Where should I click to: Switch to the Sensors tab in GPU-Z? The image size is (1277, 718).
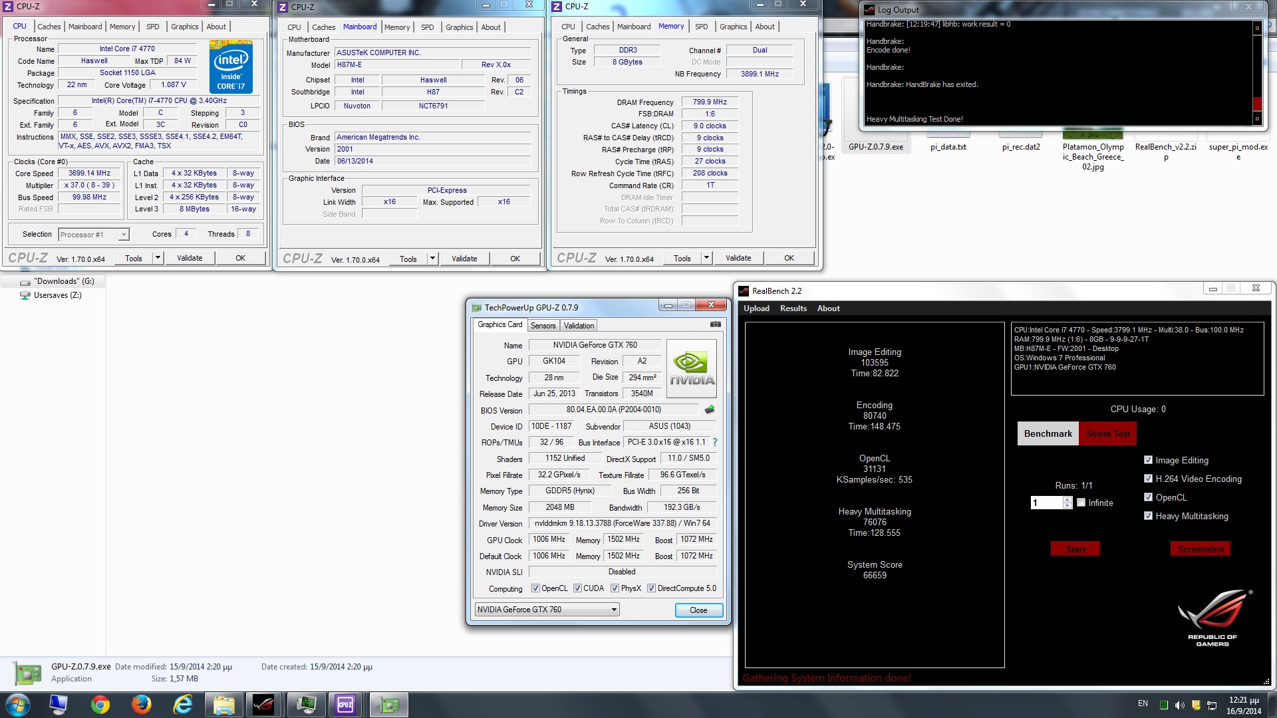pos(543,326)
